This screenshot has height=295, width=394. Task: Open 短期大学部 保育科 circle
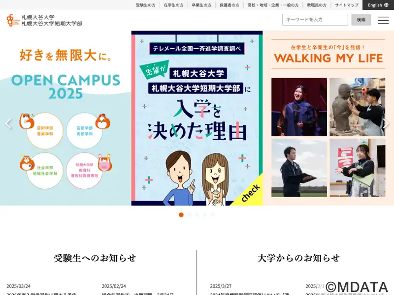[84, 171]
